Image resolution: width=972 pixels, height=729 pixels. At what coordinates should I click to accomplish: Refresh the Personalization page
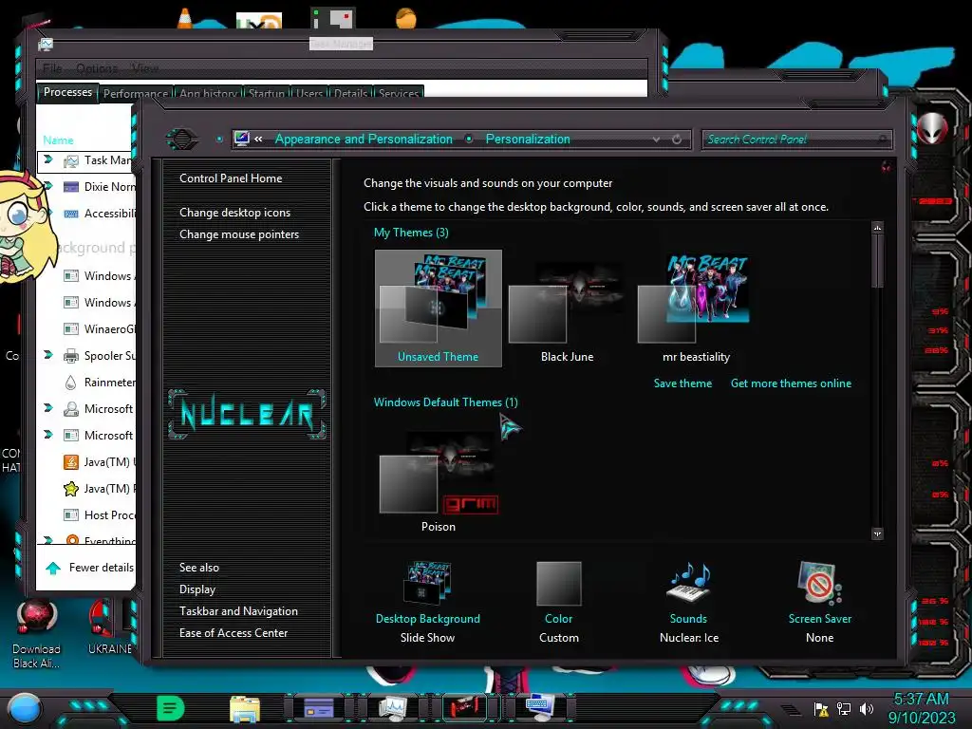(x=677, y=140)
